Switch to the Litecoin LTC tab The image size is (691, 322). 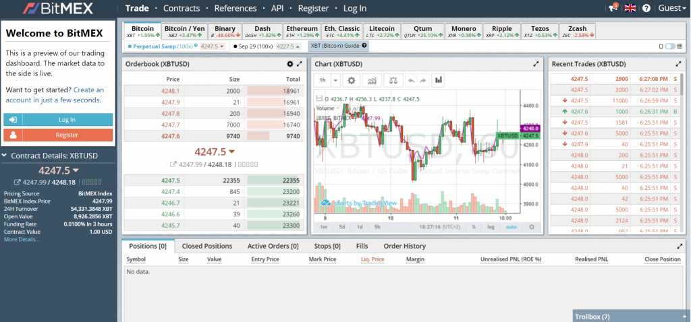coord(382,31)
